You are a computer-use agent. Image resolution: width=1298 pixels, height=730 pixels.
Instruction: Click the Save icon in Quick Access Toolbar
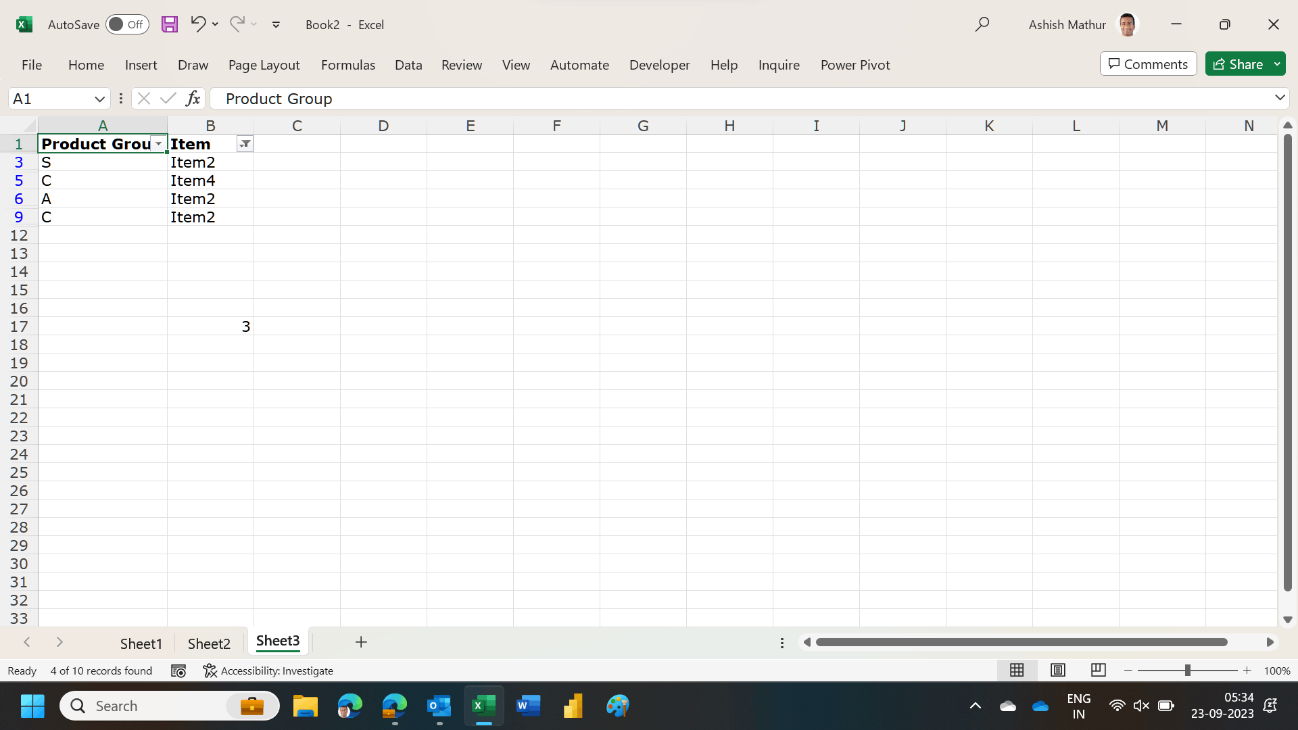170,24
